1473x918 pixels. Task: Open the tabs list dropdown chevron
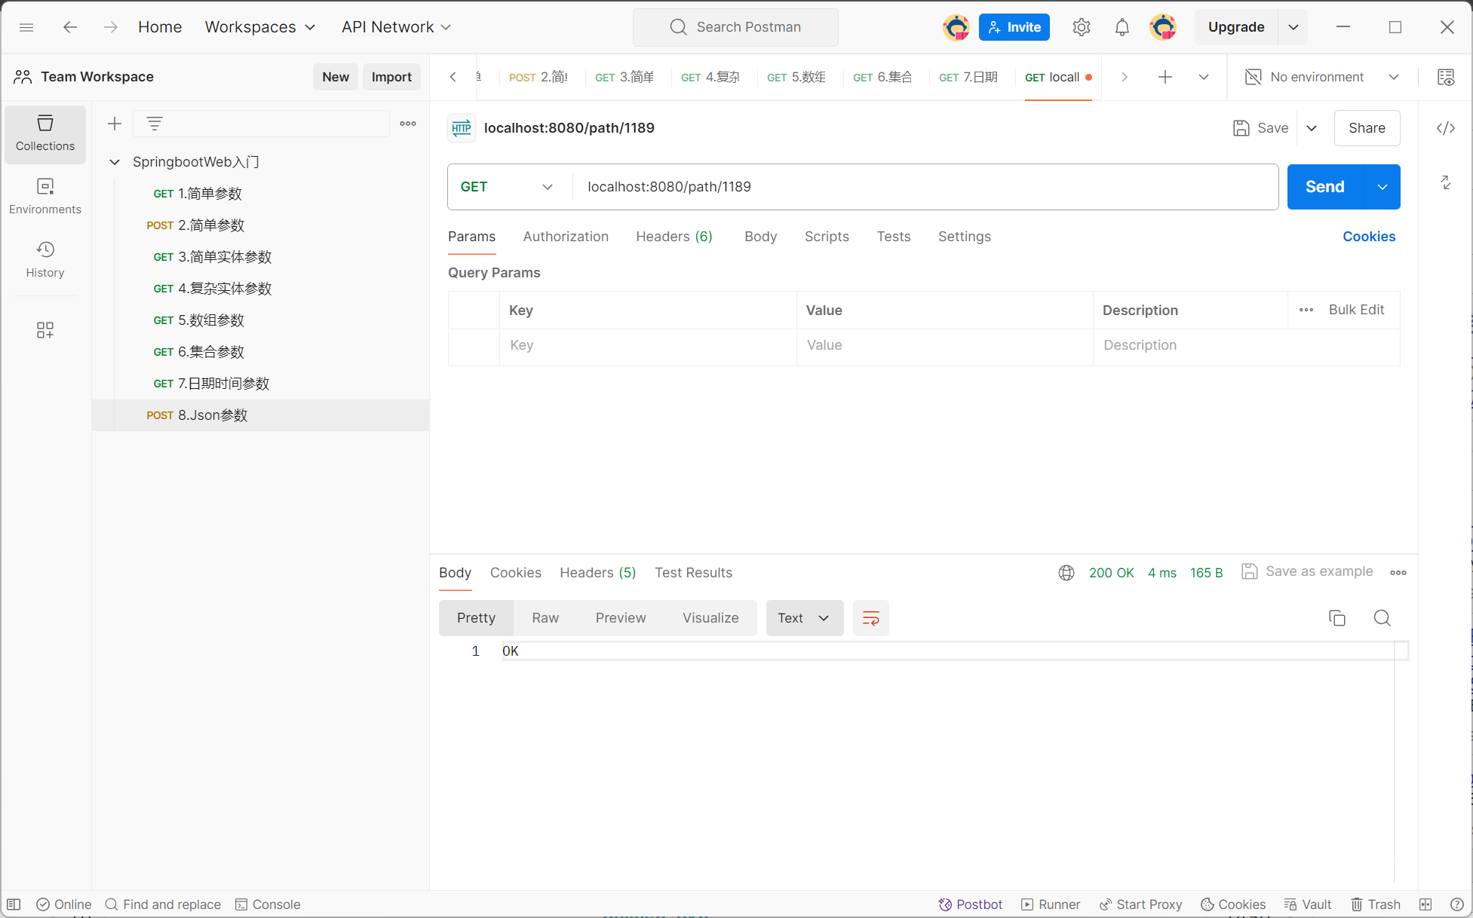1204,77
